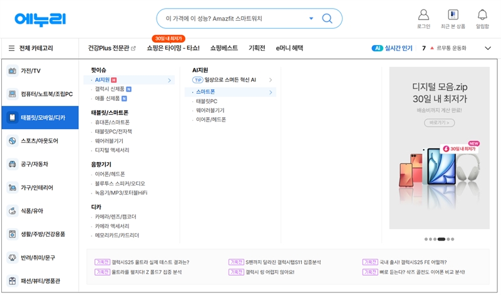Click the search magnifier icon
This screenshot has width=501, height=295.
[327, 19]
